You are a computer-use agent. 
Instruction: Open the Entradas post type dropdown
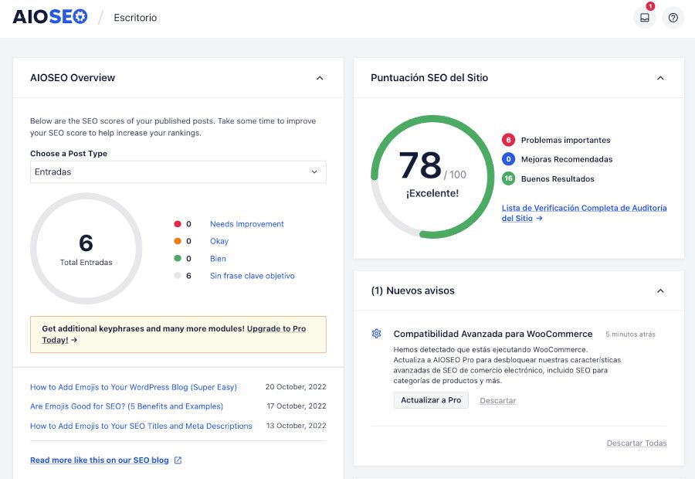tap(178, 172)
